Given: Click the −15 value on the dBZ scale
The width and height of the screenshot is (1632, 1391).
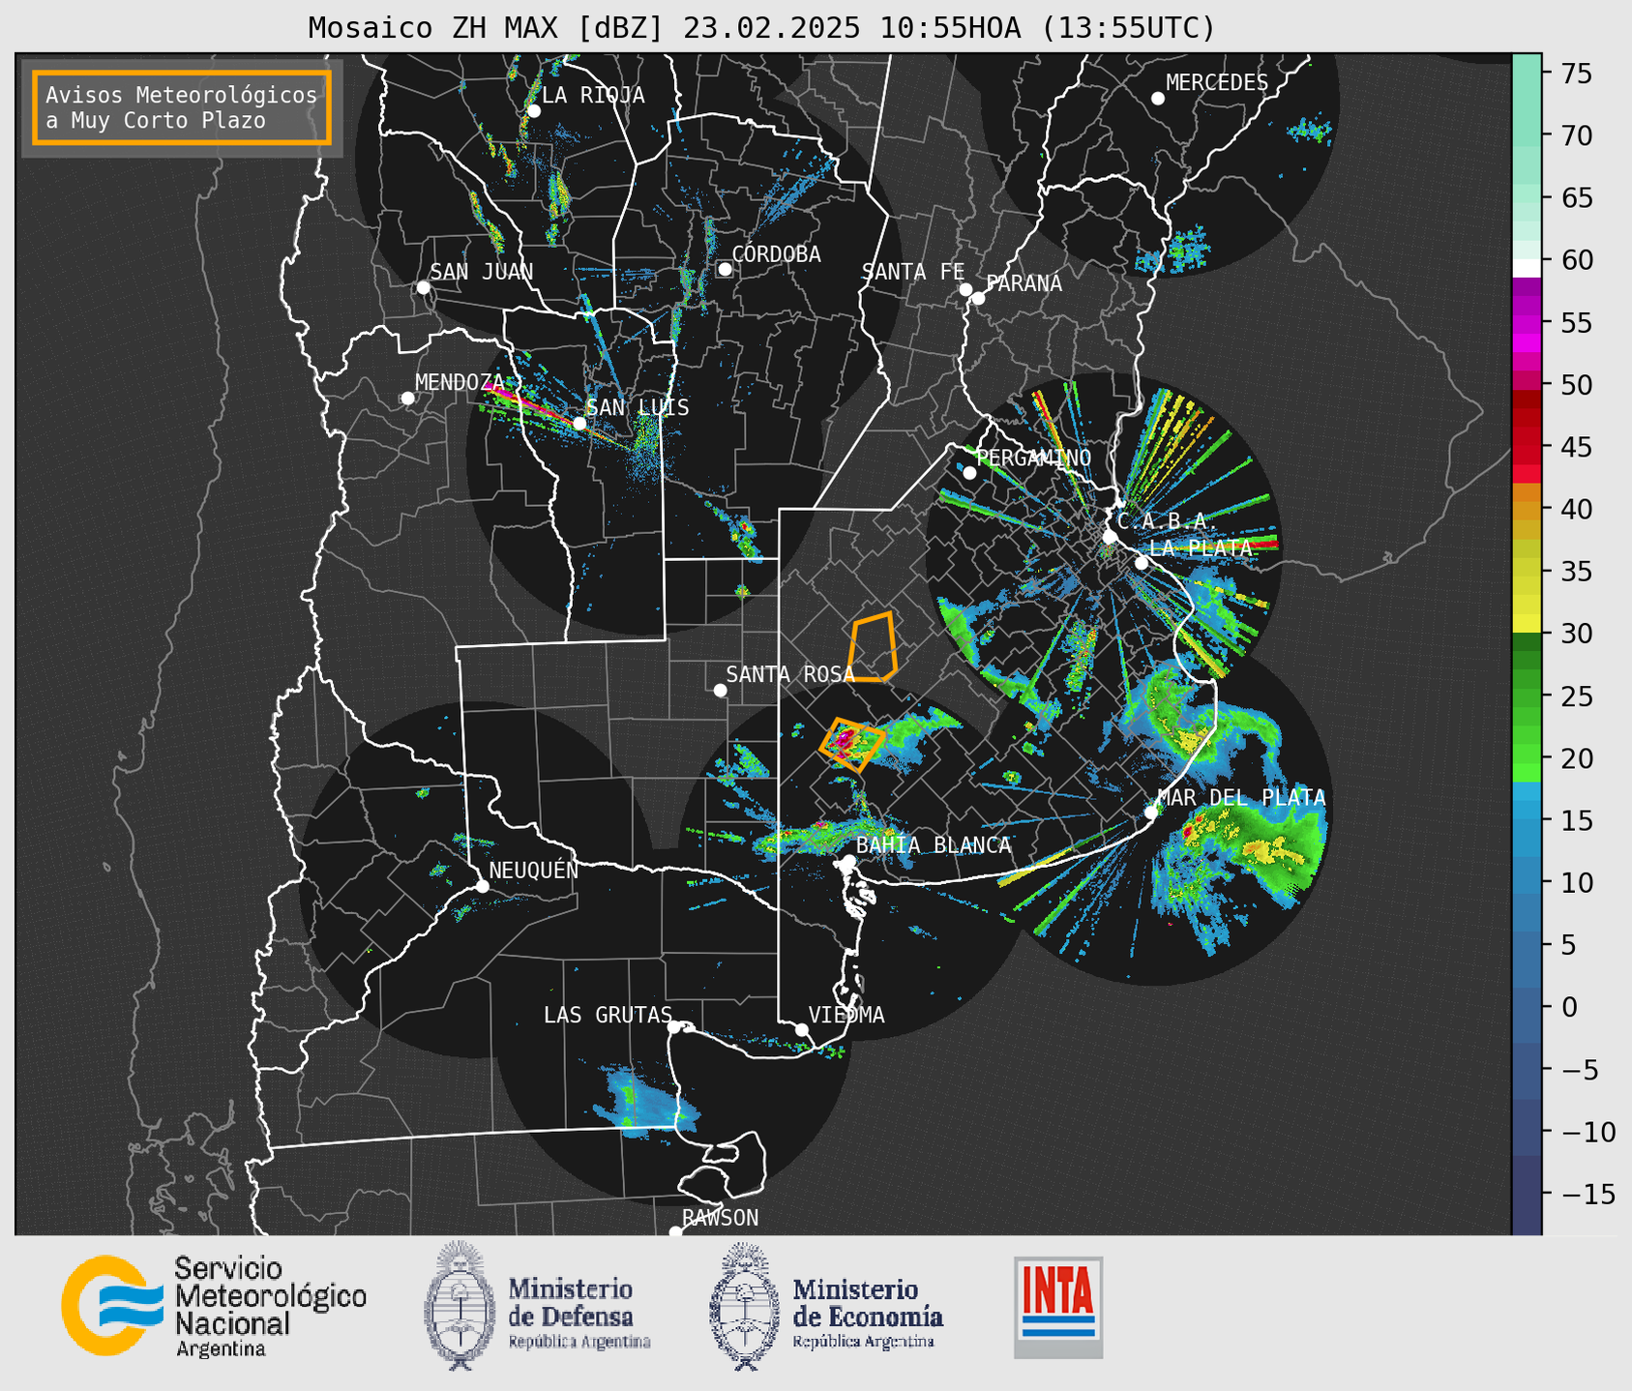Looking at the screenshot, I should pyautogui.click(x=1587, y=1194).
